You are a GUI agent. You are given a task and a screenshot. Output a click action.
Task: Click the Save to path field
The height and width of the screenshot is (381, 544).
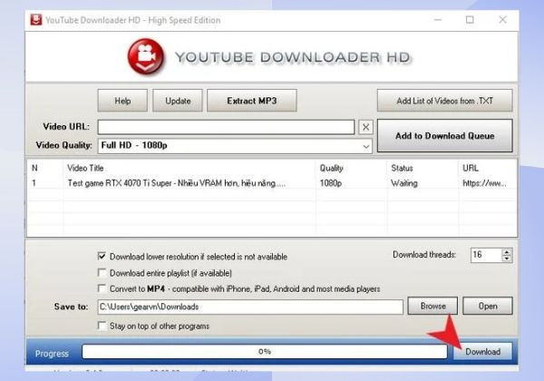pos(250,307)
